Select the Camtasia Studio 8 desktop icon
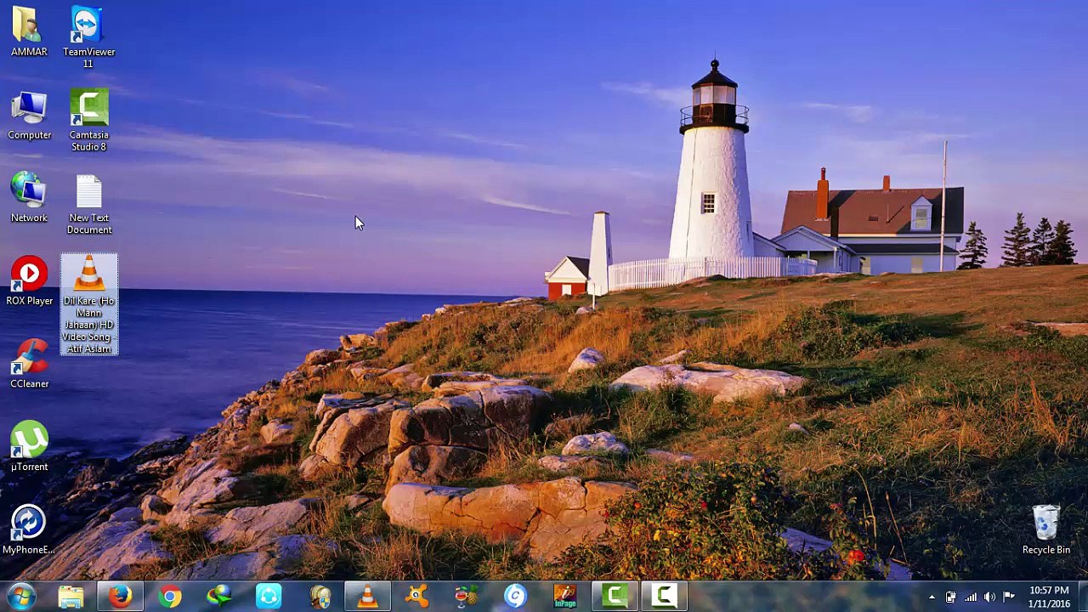This screenshot has height=612, width=1088. coord(88,110)
